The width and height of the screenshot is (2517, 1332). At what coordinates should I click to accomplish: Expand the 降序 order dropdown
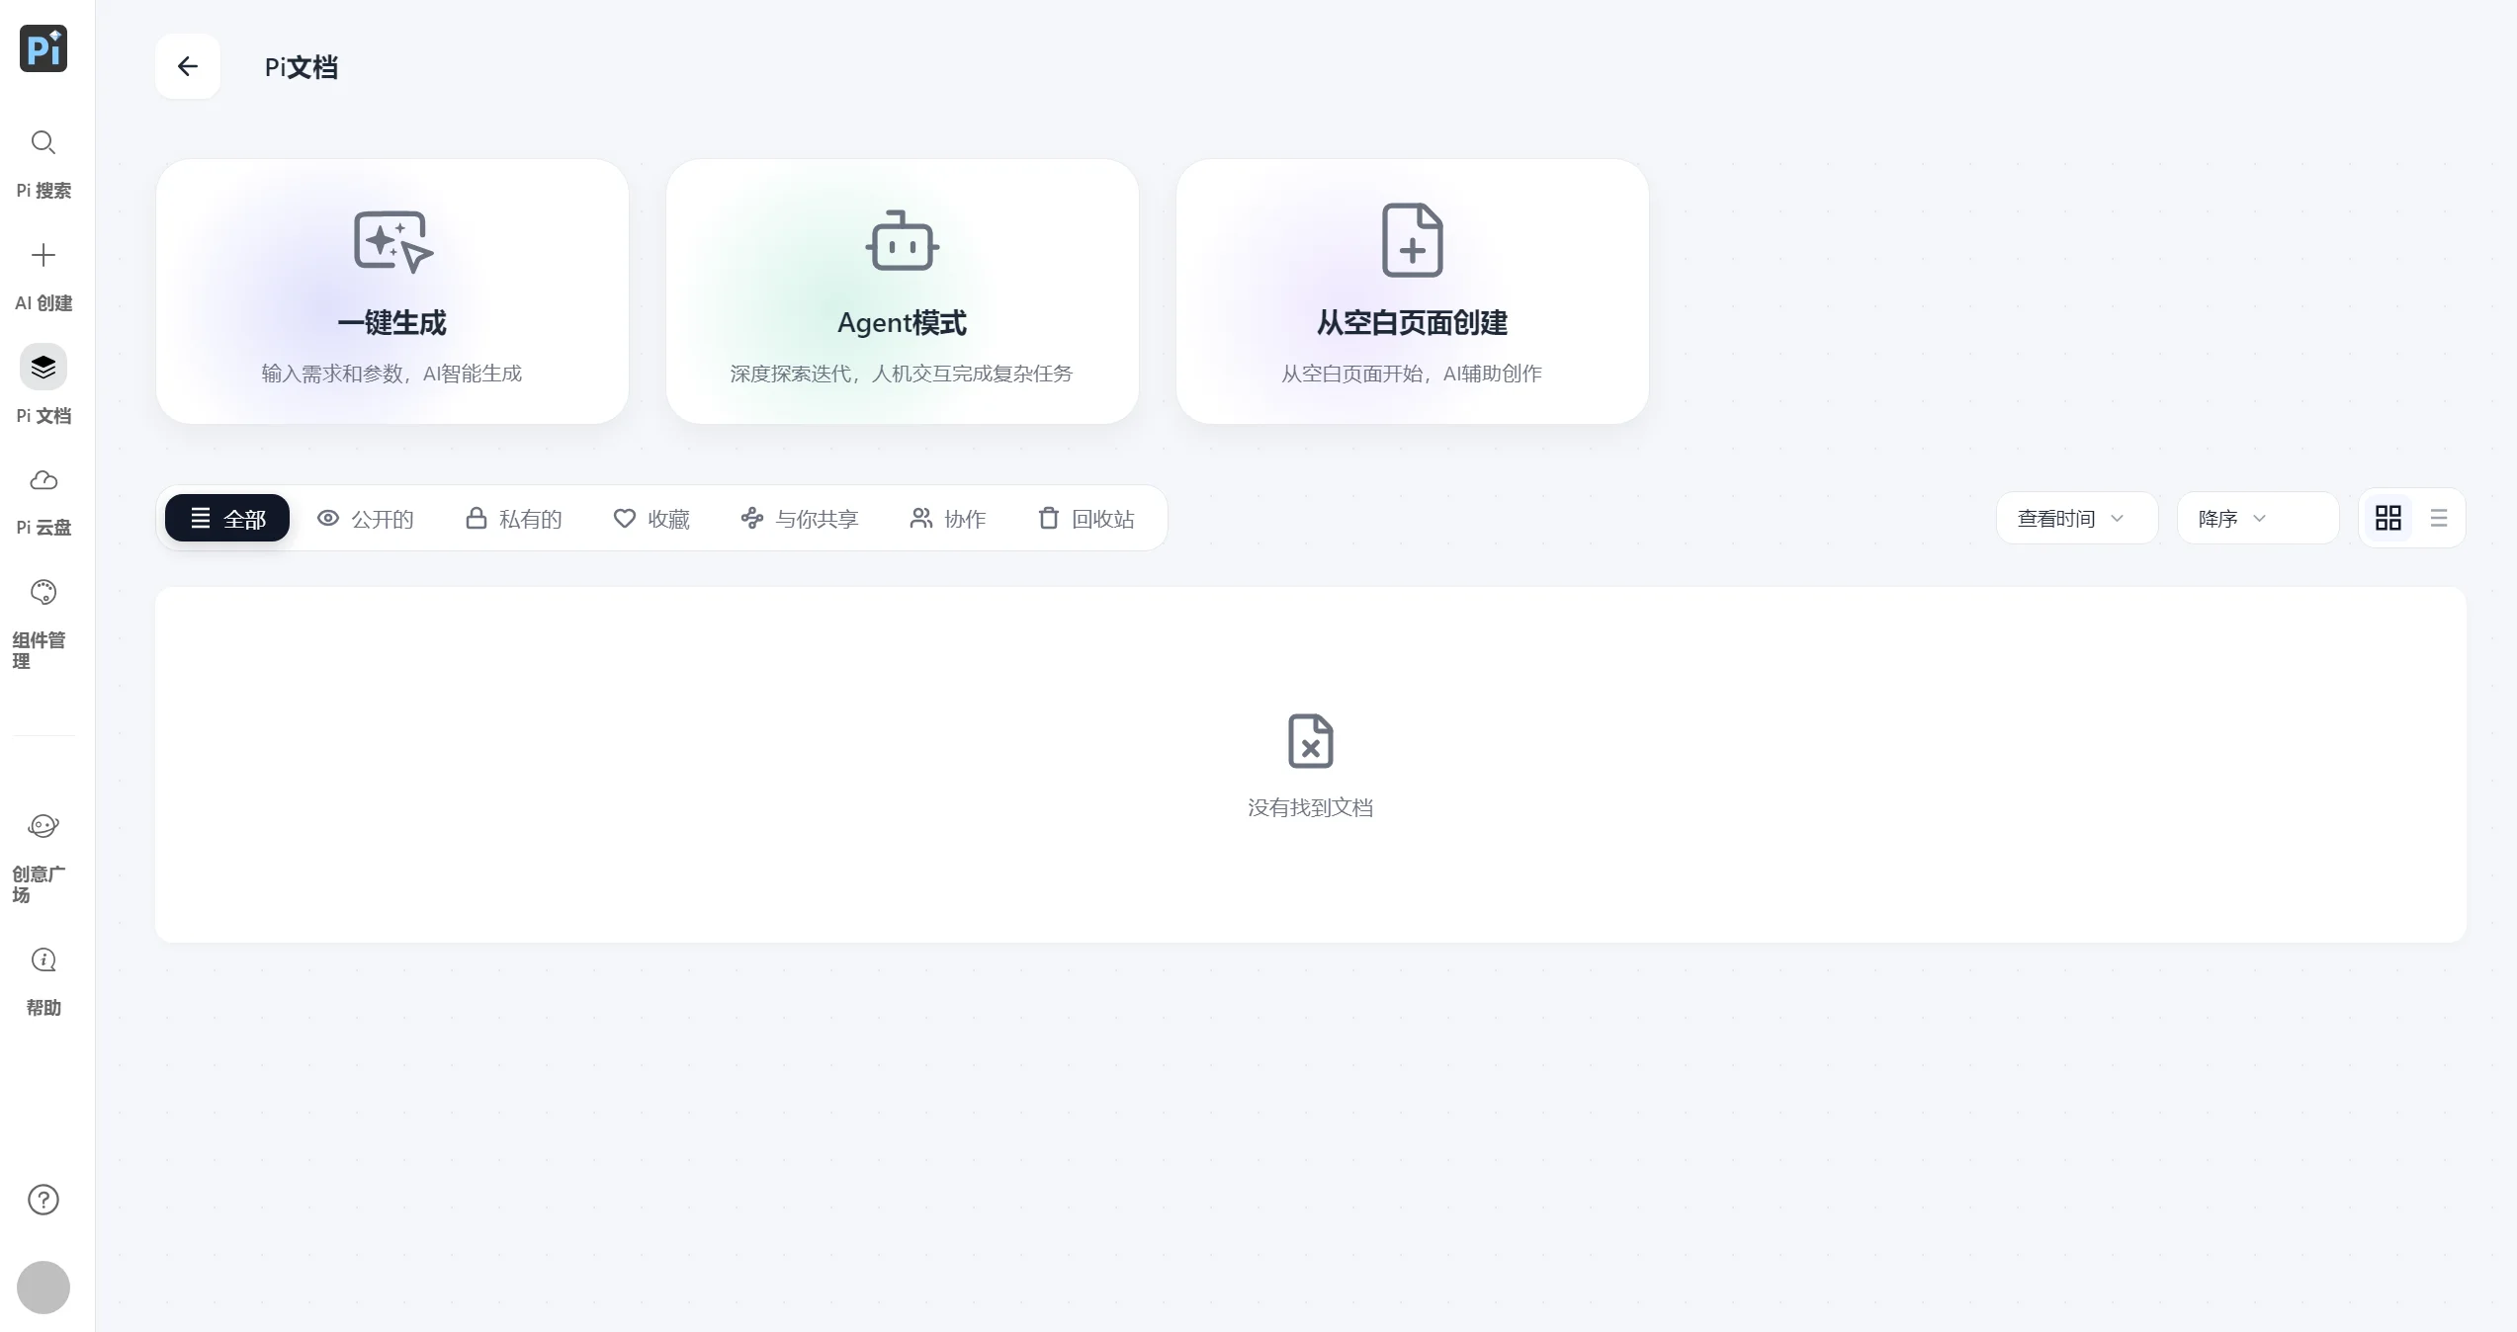(2258, 518)
